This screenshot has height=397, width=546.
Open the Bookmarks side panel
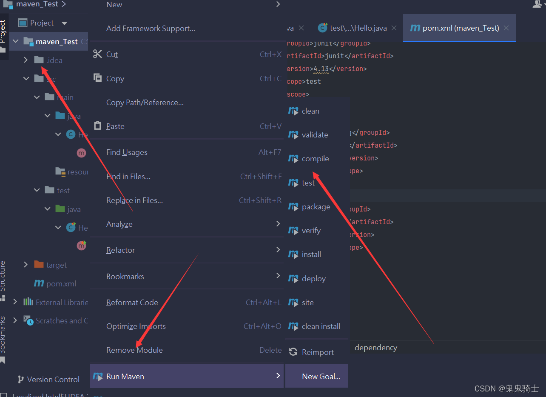(x=3, y=340)
